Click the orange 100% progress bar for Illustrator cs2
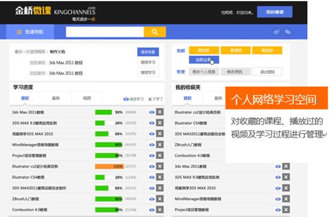 pyautogui.click(x=109, y=167)
